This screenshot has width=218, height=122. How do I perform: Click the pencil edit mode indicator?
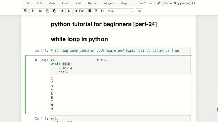pyautogui.click(x=159, y=3)
